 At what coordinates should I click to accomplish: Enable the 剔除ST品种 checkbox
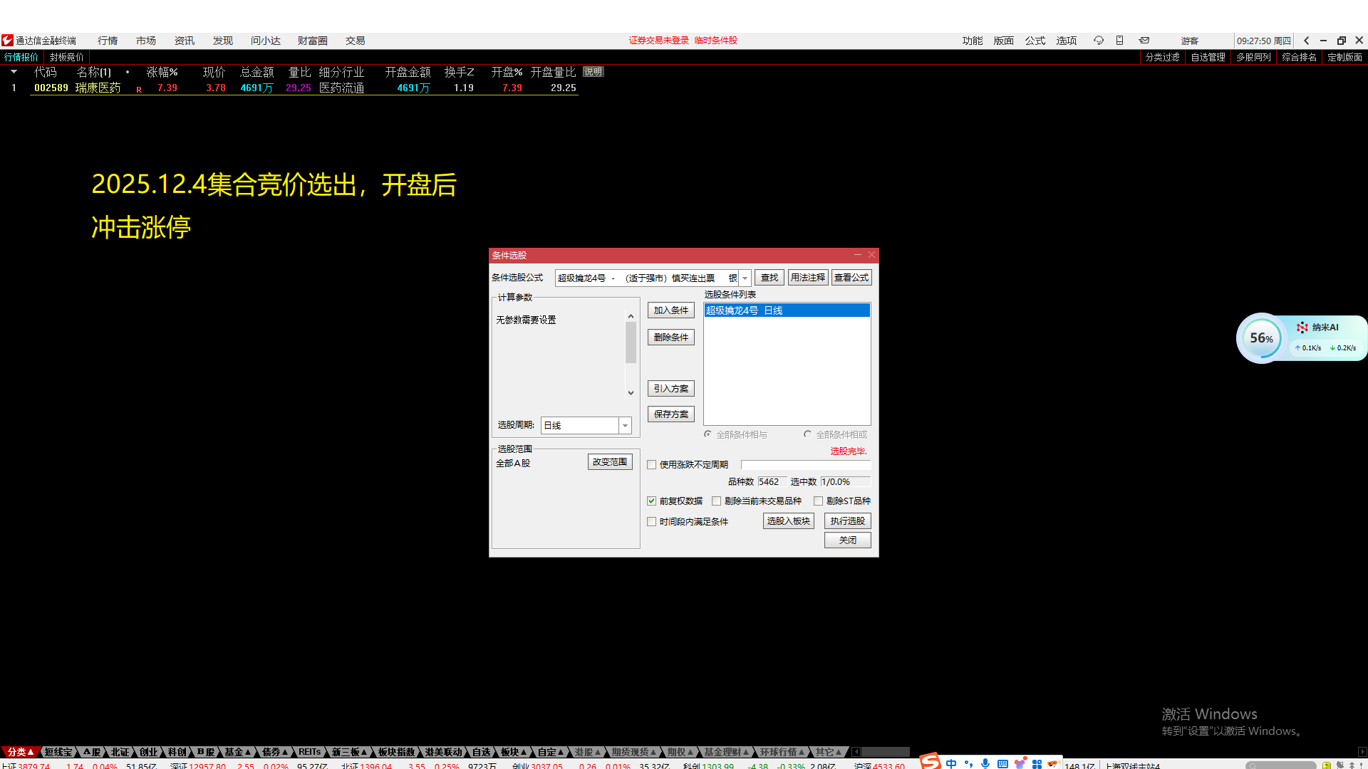click(818, 501)
